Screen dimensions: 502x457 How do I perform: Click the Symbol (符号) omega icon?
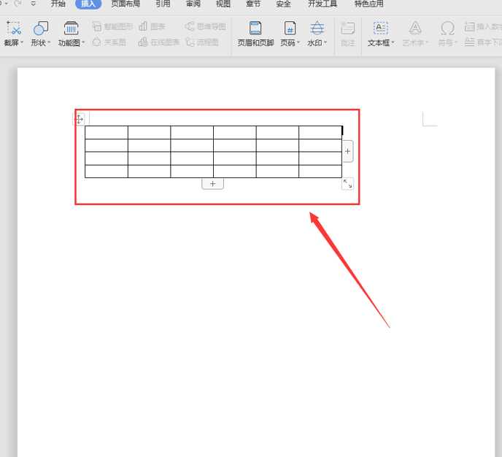(x=447, y=28)
